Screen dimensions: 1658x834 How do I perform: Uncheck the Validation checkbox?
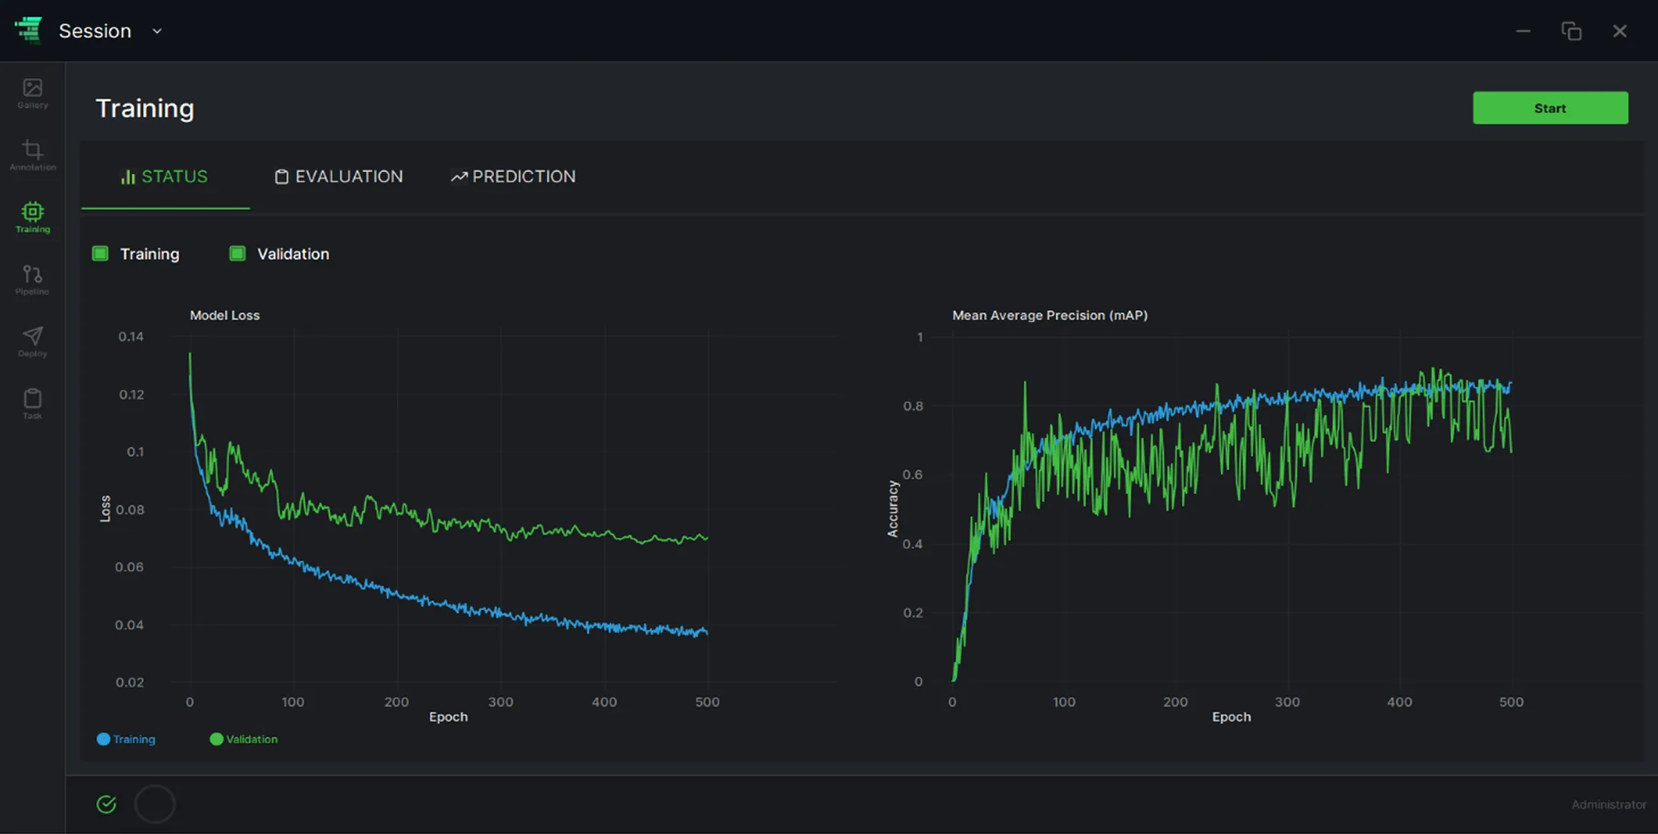237,254
